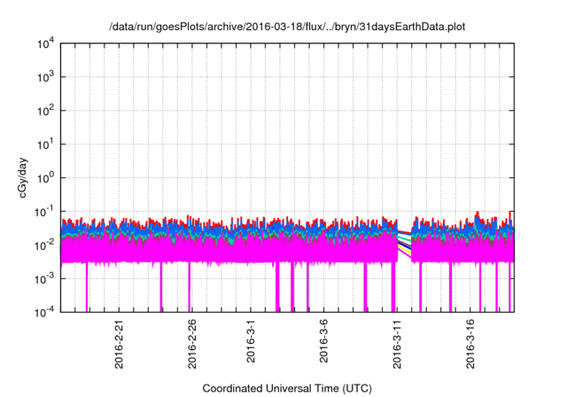
Task: Click the 2016-2-21 date tick label
Action: point(119,344)
